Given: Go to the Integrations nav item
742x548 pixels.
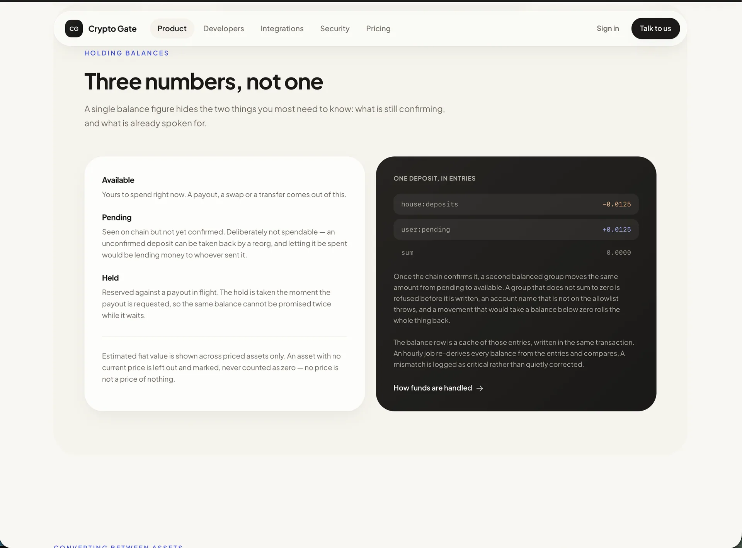Looking at the screenshot, I should pyautogui.click(x=282, y=29).
